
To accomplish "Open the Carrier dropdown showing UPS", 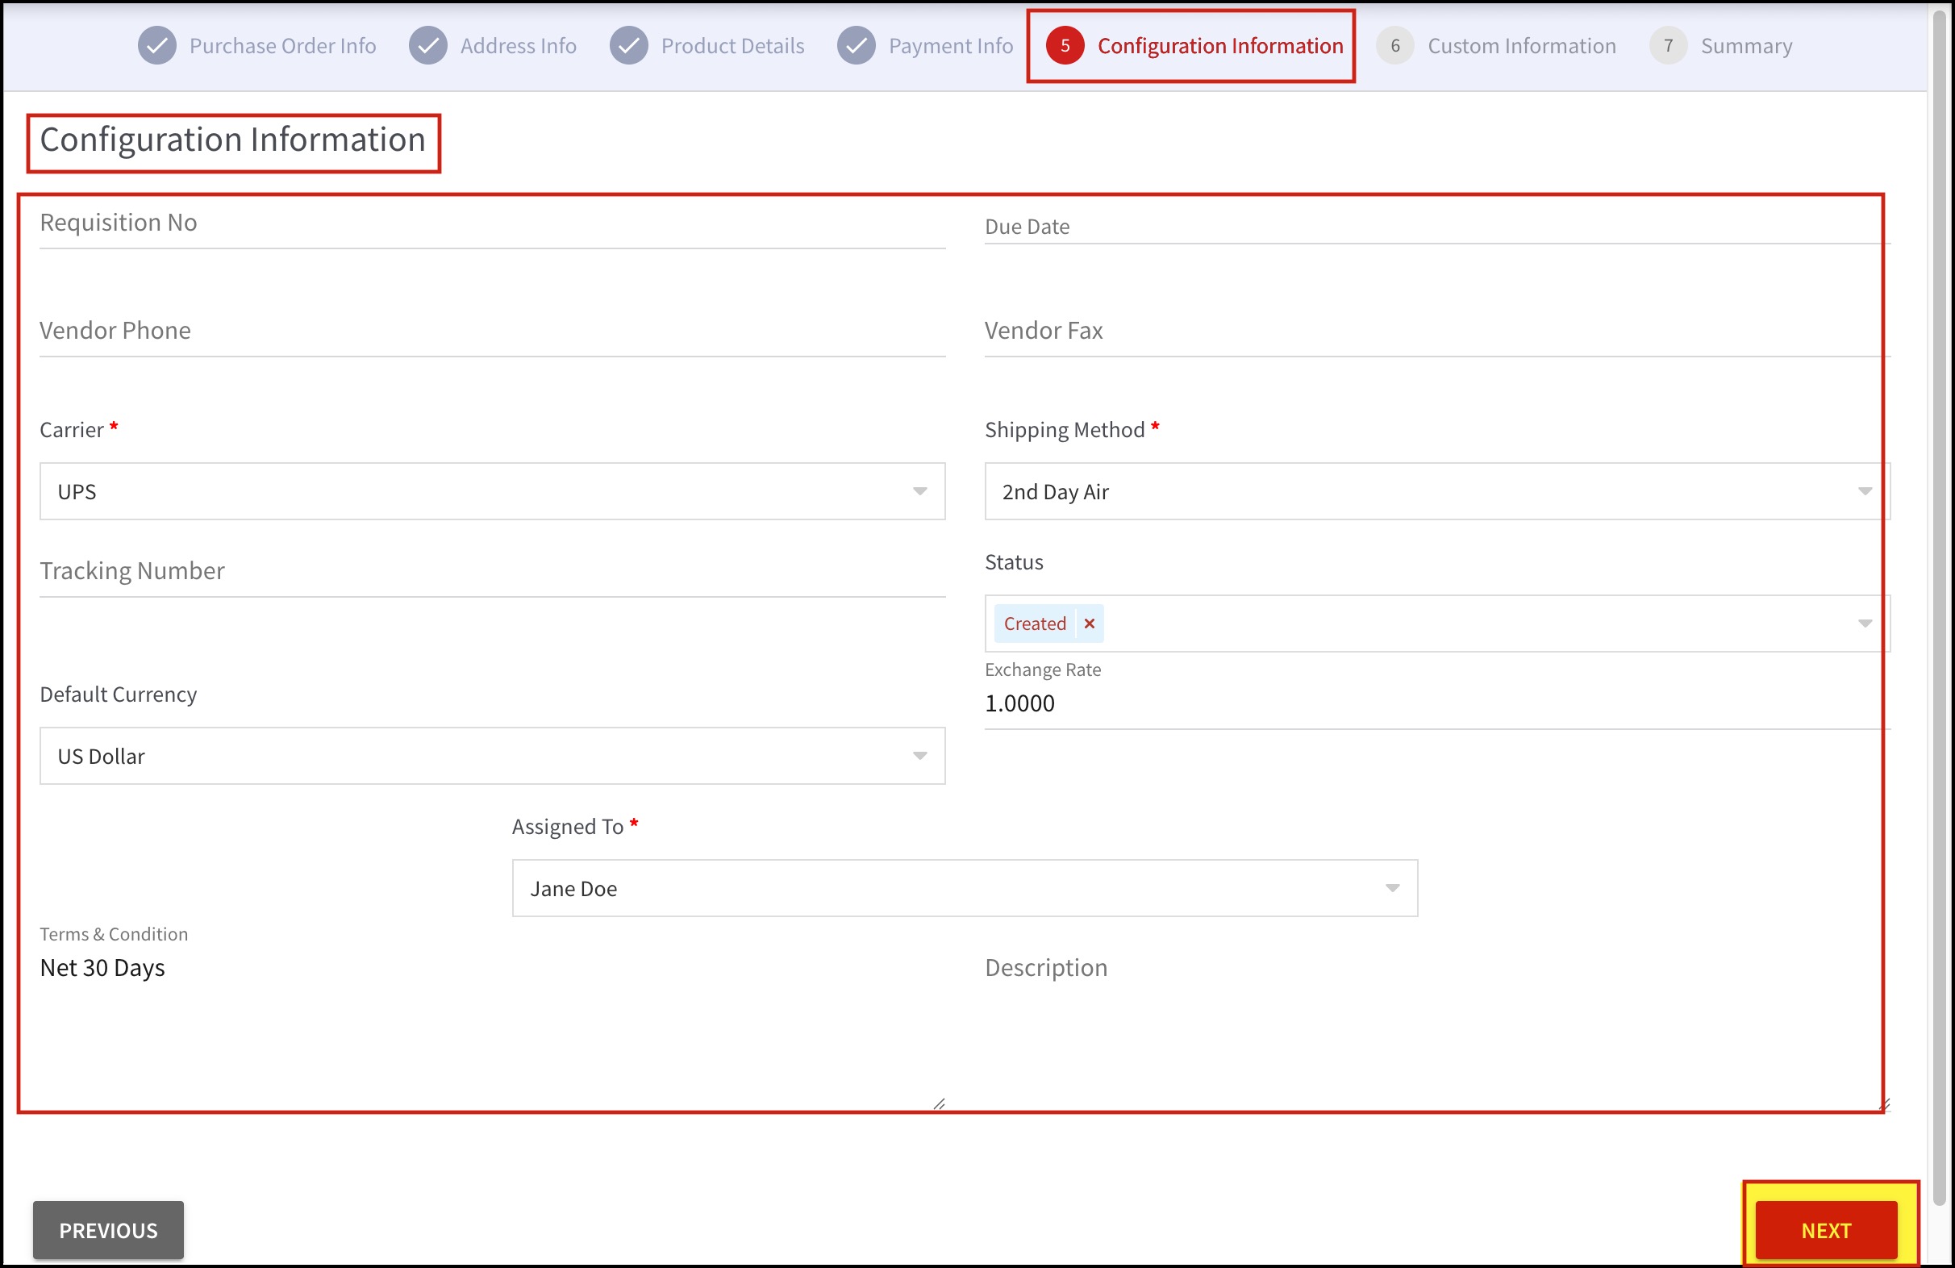I will [491, 491].
